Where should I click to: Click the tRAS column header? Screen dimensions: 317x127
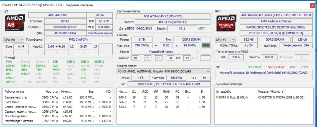(166, 92)
